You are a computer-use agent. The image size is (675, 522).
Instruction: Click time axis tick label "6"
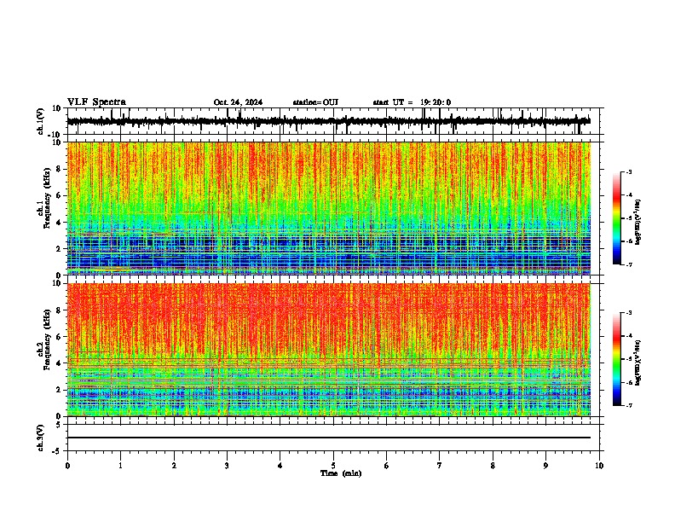(387, 466)
